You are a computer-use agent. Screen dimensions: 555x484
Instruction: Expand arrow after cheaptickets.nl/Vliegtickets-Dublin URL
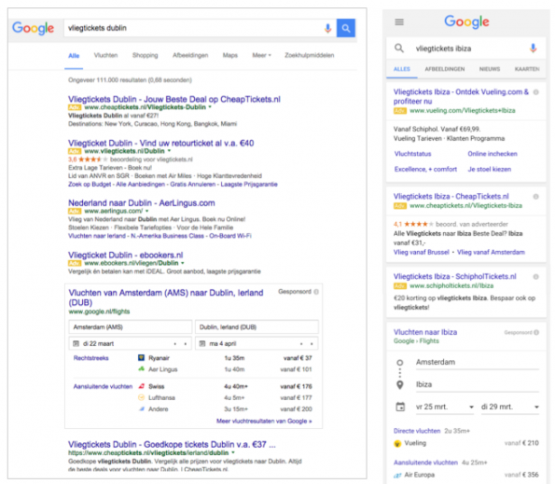click(210, 107)
